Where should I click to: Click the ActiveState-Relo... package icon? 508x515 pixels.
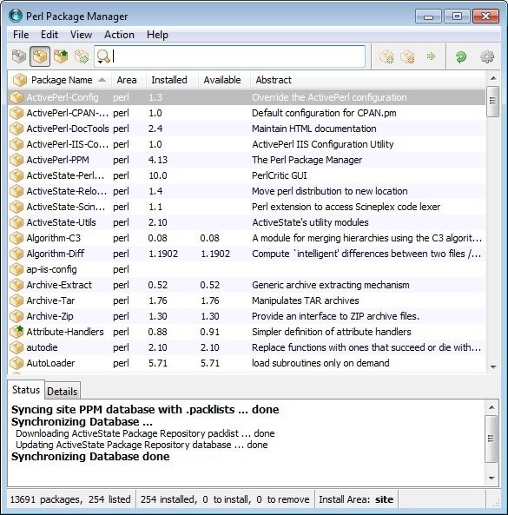point(16,191)
